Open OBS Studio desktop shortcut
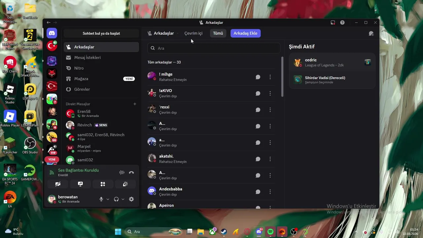This screenshot has height=238, width=423. click(30, 146)
